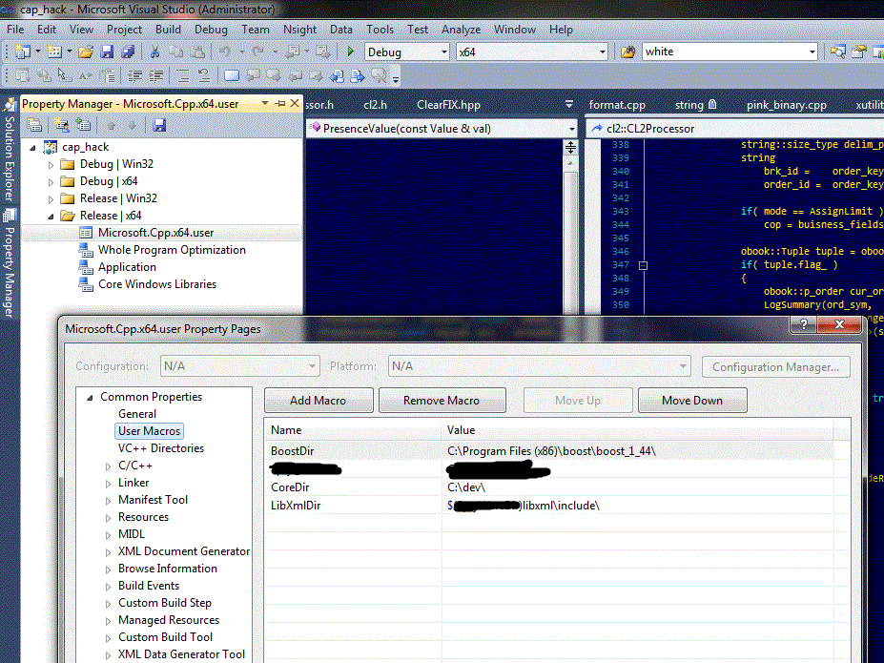884x663 pixels.
Task: Toggle auto-hide pin of Property Manager
Action: 280,103
